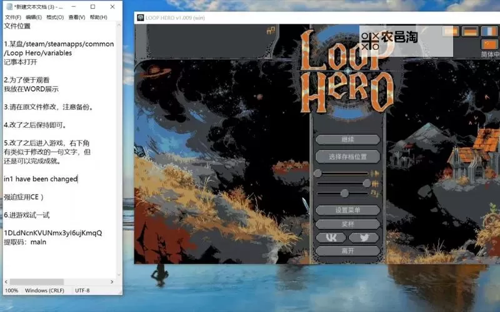Click the code '1DLdNcnKVUNmx3yI6ujKmqQ'

[53, 233]
